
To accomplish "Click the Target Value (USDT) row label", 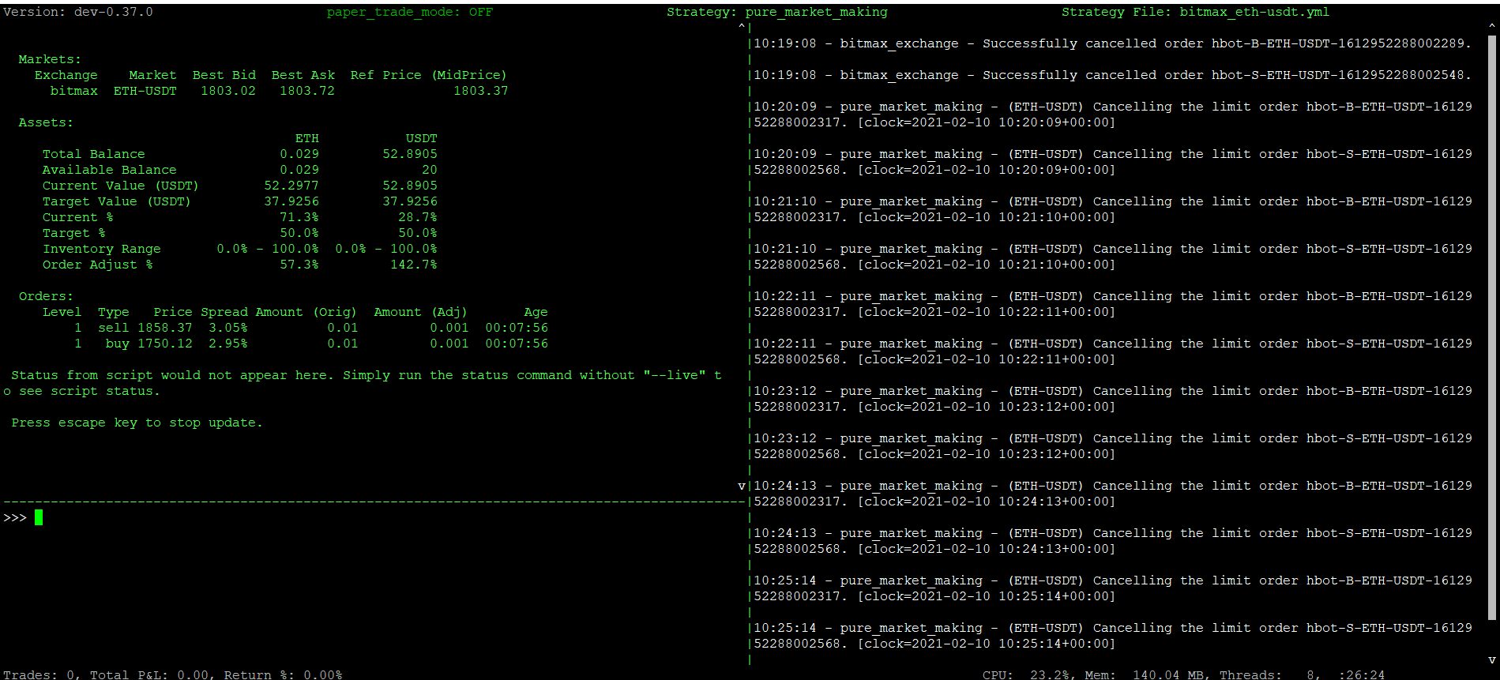I will [117, 201].
